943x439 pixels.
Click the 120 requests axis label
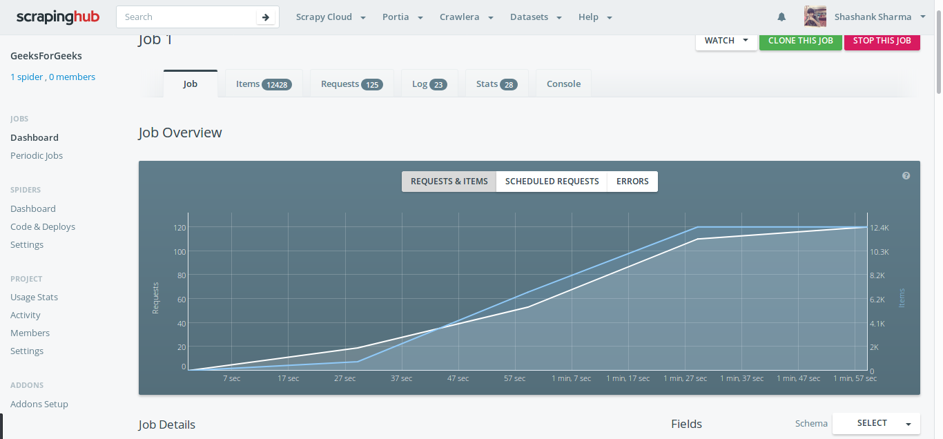pyautogui.click(x=179, y=228)
